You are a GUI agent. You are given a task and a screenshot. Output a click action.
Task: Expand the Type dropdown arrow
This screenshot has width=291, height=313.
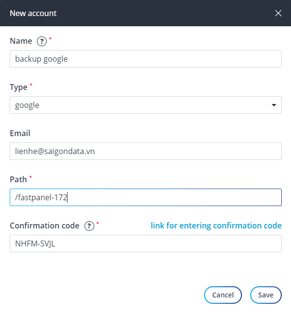274,105
